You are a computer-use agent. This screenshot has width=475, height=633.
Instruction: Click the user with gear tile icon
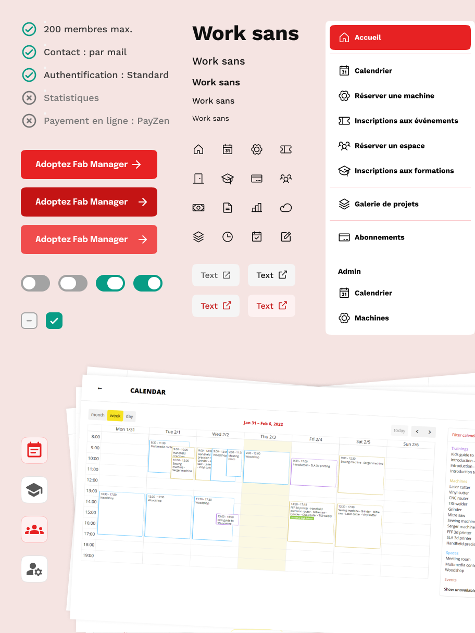point(34,569)
